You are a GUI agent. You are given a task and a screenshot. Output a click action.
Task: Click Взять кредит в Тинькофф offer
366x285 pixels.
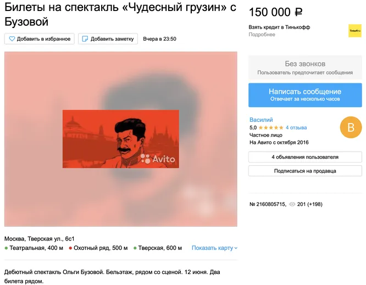[x=279, y=27]
